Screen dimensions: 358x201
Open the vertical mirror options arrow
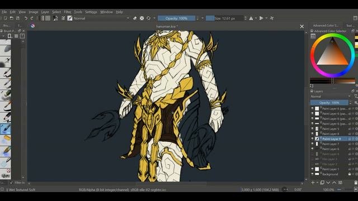pos(266,18)
